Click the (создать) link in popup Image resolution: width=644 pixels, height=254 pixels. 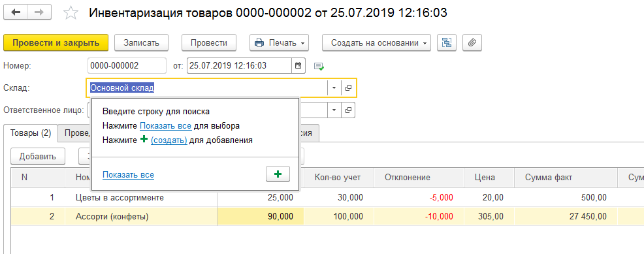(169, 140)
